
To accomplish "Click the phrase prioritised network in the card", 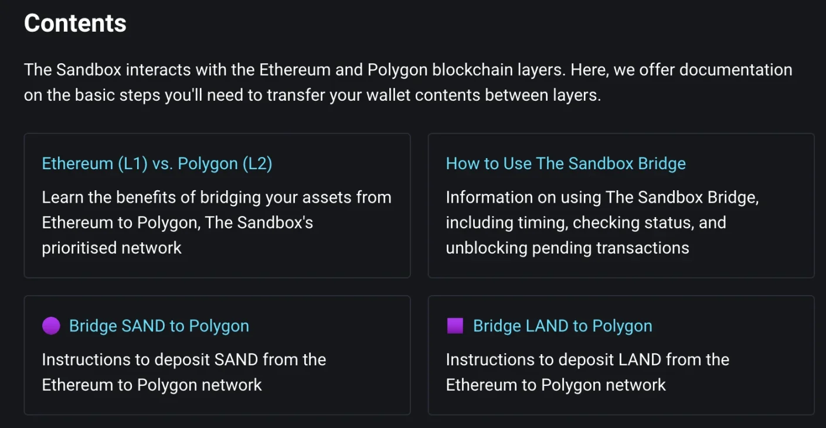I will [111, 248].
